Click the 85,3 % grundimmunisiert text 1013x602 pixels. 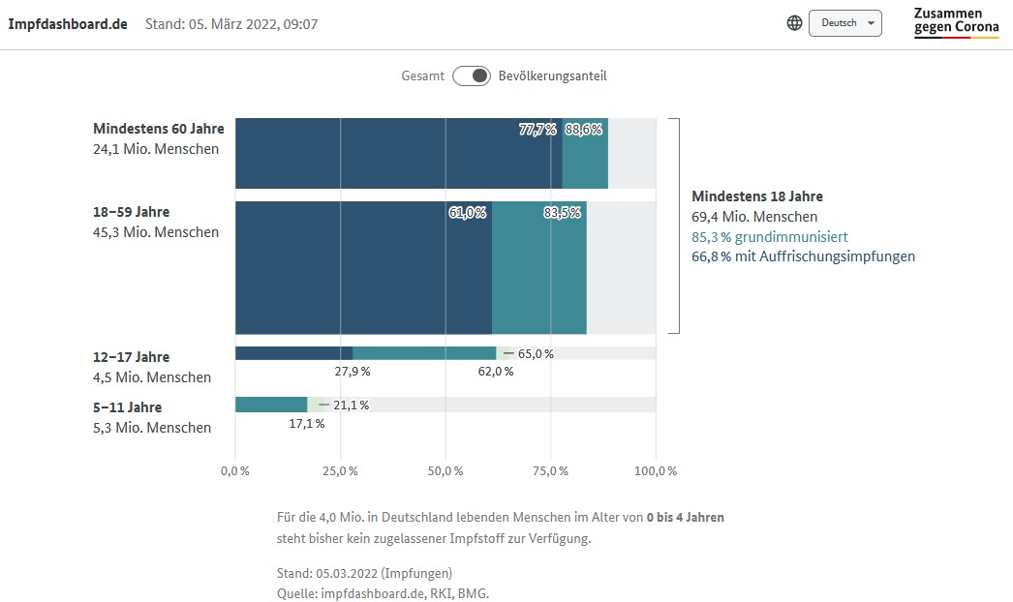[x=770, y=237]
